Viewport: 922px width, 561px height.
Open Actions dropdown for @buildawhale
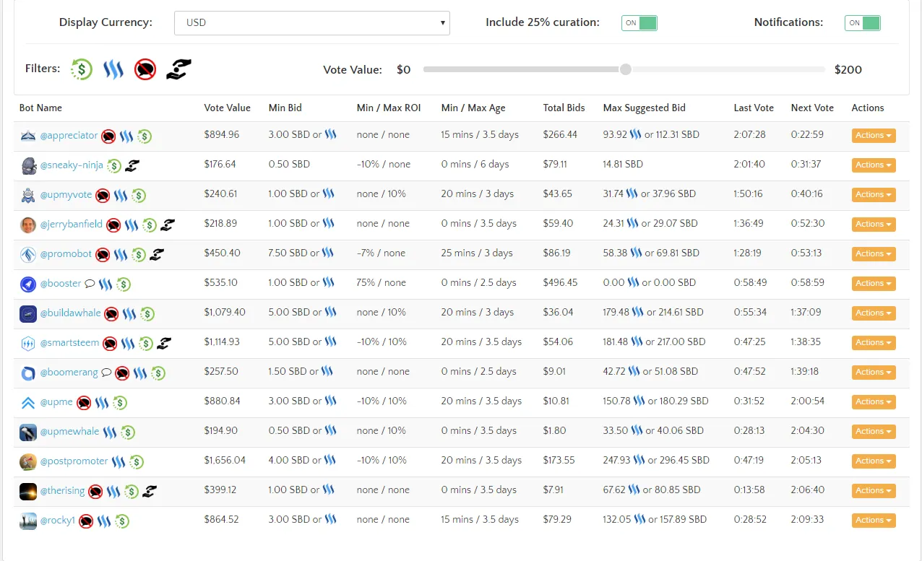(874, 313)
